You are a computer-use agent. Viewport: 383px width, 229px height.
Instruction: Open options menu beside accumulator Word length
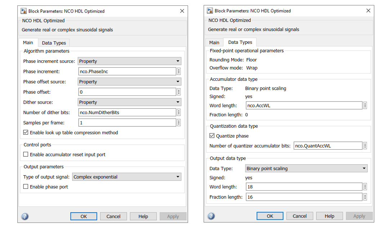pyautogui.click(x=365, y=106)
